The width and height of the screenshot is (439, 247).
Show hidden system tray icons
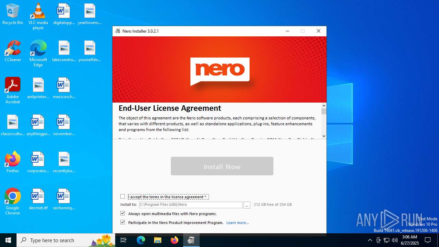click(x=370, y=240)
